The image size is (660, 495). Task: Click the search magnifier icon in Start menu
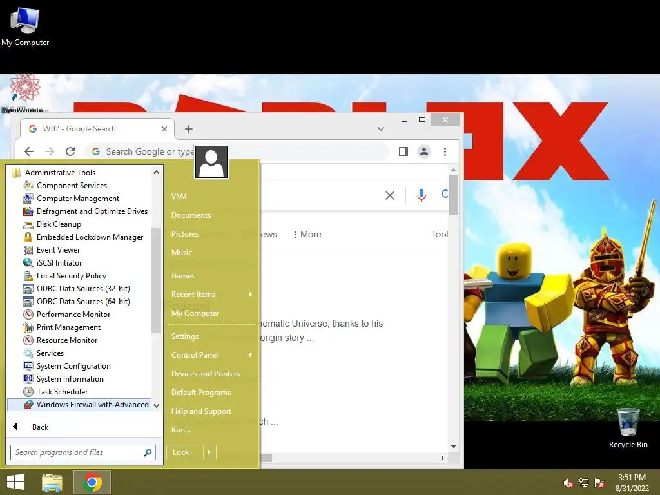[x=148, y=452]
